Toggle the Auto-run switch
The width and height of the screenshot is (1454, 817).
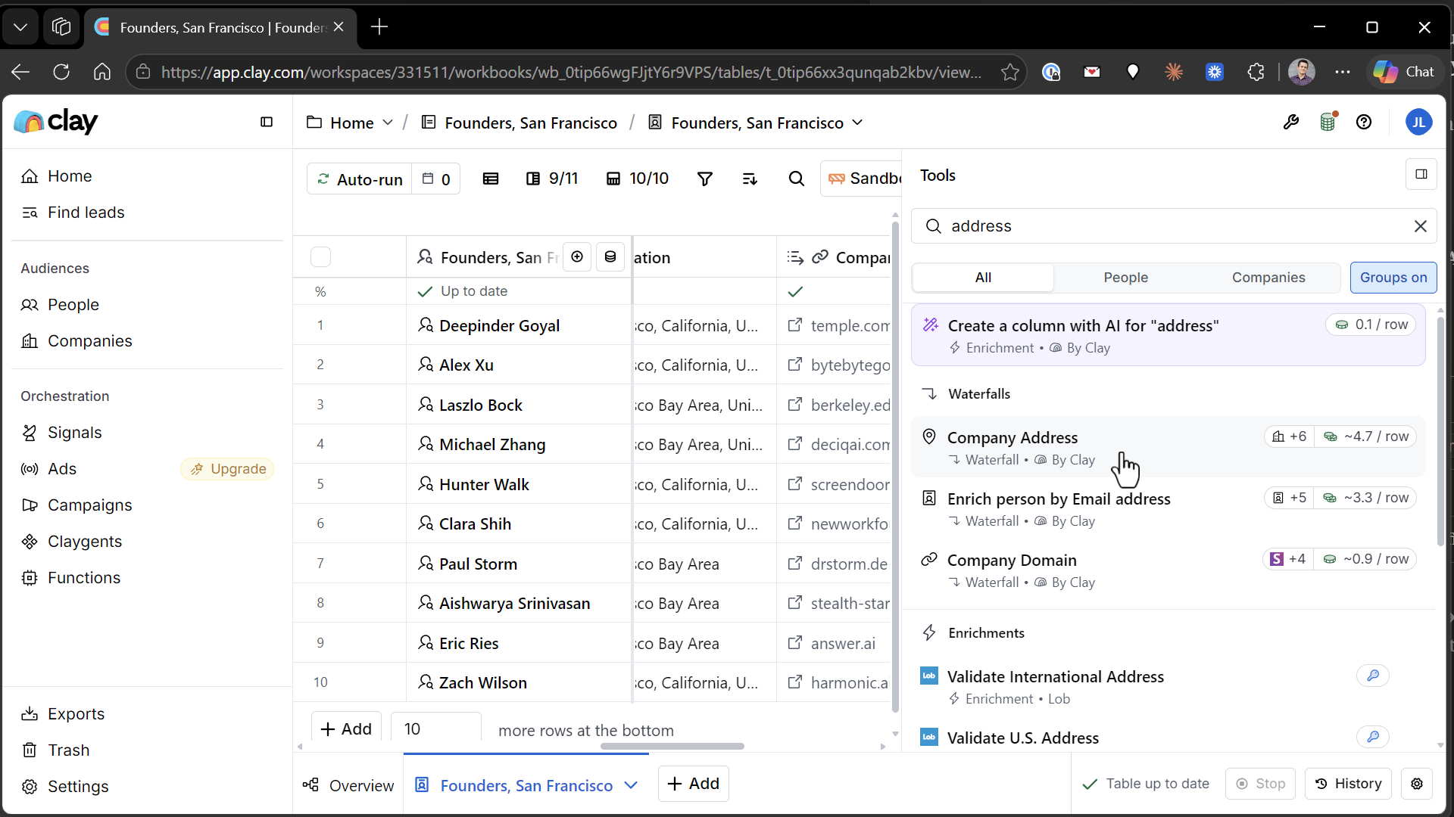click(x=360, y=179)
